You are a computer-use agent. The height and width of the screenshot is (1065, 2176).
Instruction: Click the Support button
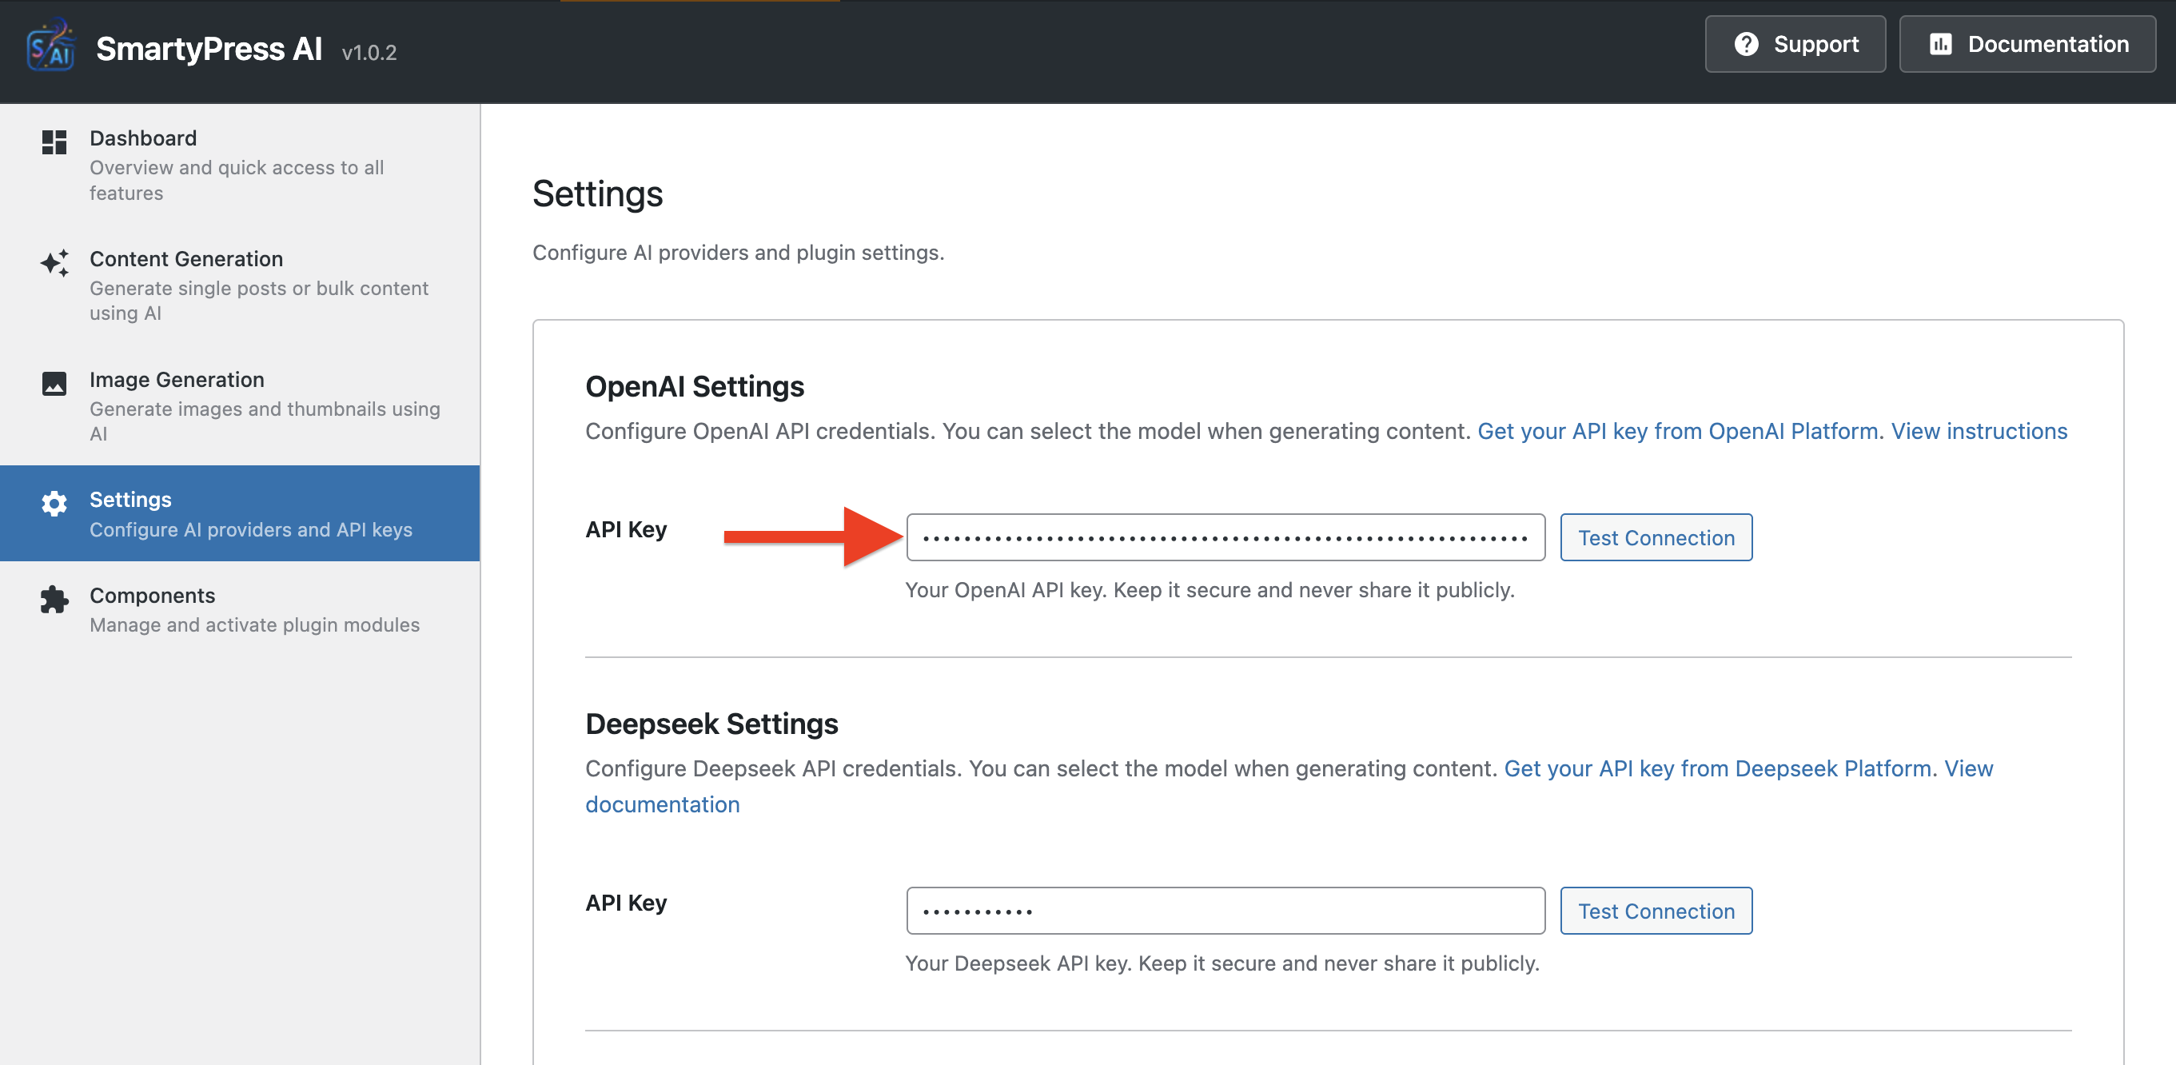(1795, 44)
